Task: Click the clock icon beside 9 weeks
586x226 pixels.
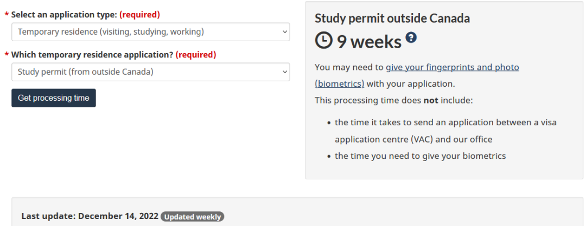Action: coord(323,41)
